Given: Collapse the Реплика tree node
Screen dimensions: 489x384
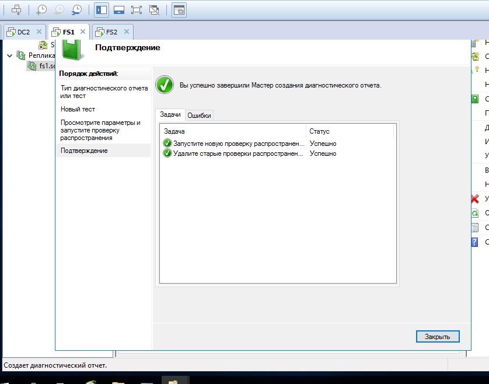Looking at the screenshot, I should pyautogui.click(x=10, y=56).
